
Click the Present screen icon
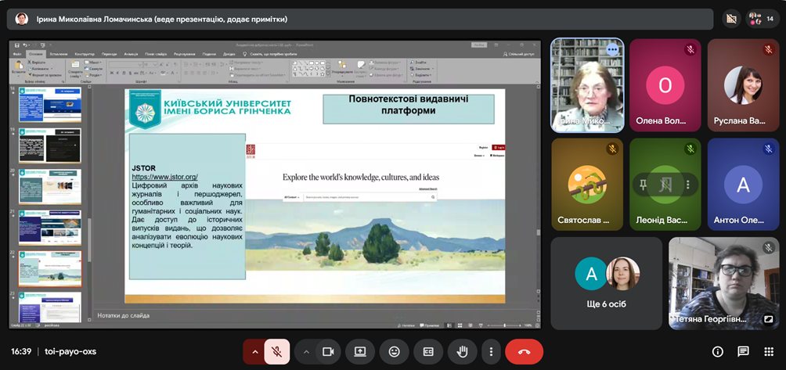tap(361, 352)
